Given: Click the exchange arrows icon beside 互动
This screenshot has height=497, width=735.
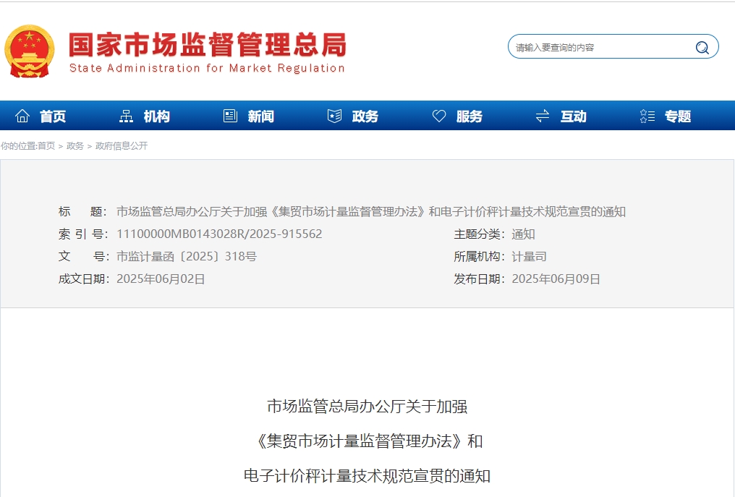Looking at the screenshot, I should tap(543, 116).
